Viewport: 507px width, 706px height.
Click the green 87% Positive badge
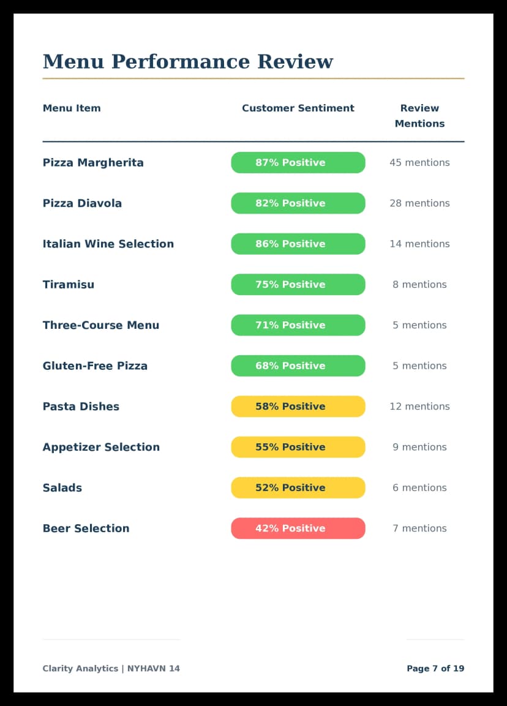click(298, 163)
